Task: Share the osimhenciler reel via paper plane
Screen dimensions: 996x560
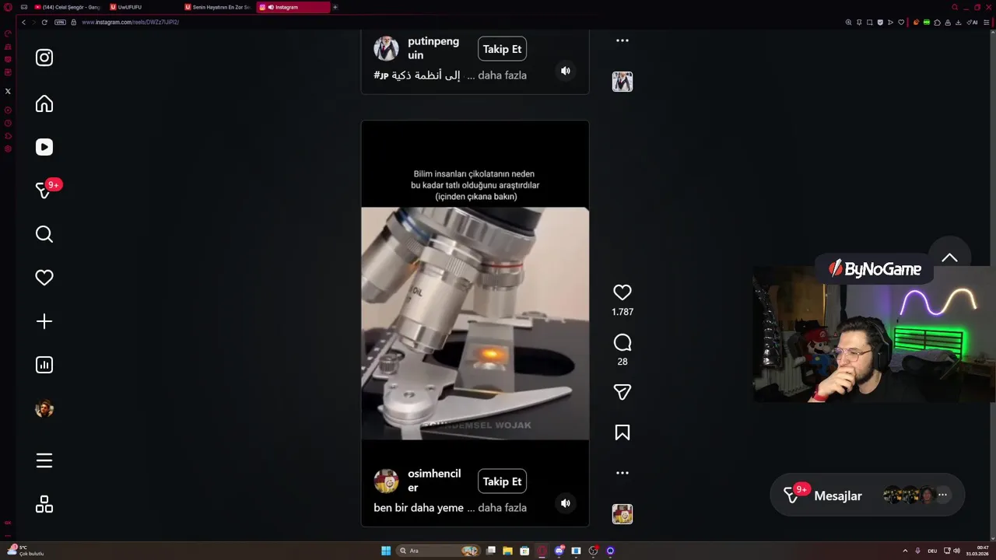Action: click(622, 392)
